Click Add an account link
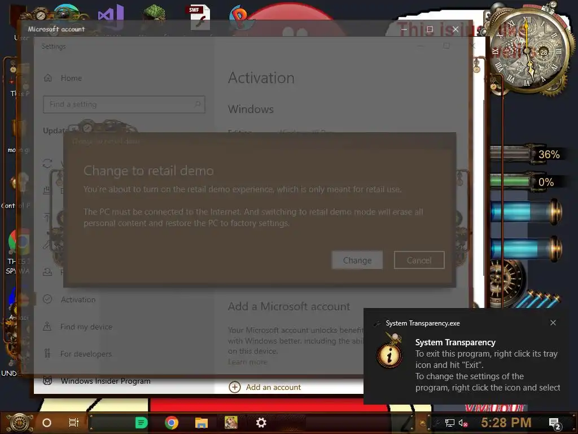Image resolution: width=578 pixels, height=434 pixels. pos(273,387)
